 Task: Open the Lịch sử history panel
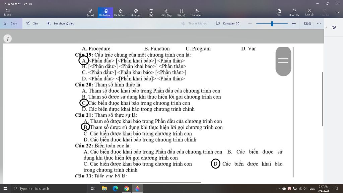(309, 13)
